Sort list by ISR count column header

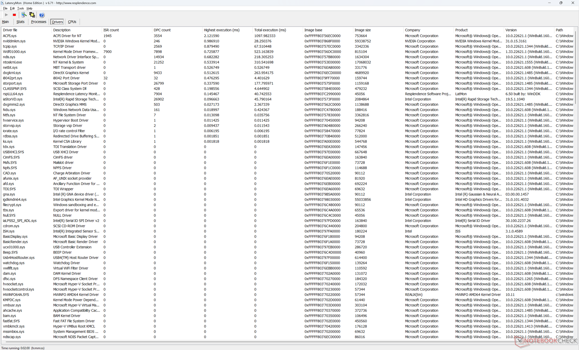[111, 30]
